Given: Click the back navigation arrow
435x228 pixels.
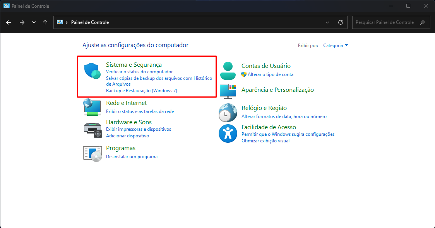Looking at the screenshot, I should tap(9, 22).
